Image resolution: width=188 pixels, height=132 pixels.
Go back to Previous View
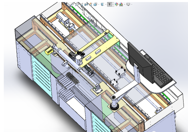point(82,4)
